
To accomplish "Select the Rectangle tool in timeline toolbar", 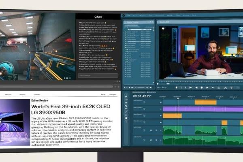I will point(126,115).
